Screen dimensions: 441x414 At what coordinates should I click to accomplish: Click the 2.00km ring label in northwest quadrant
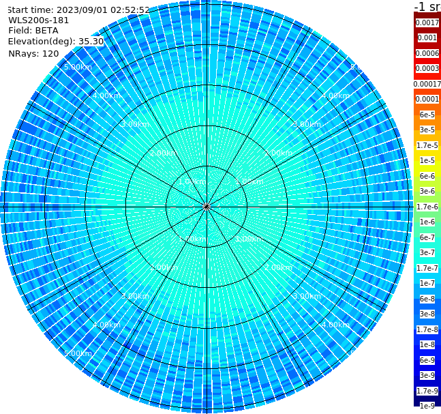click(164, 153)
